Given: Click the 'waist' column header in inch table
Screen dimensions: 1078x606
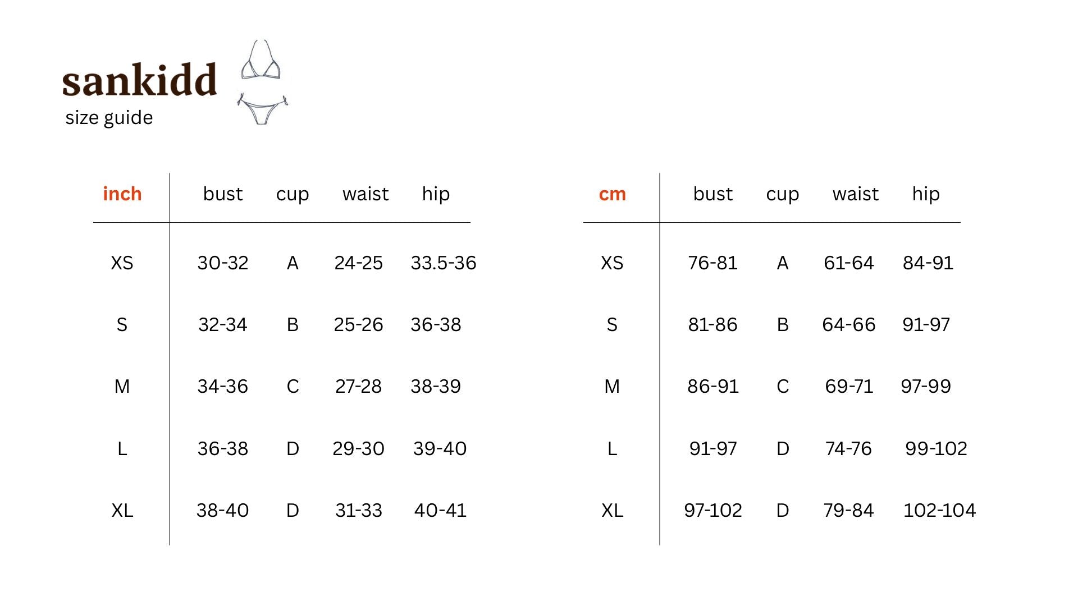Looking at the screenshot, I should tap(366, 194).
